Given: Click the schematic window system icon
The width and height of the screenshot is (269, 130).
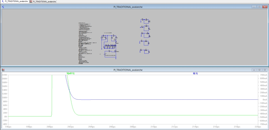Looking at the screenshot, I should click(3, 7).
